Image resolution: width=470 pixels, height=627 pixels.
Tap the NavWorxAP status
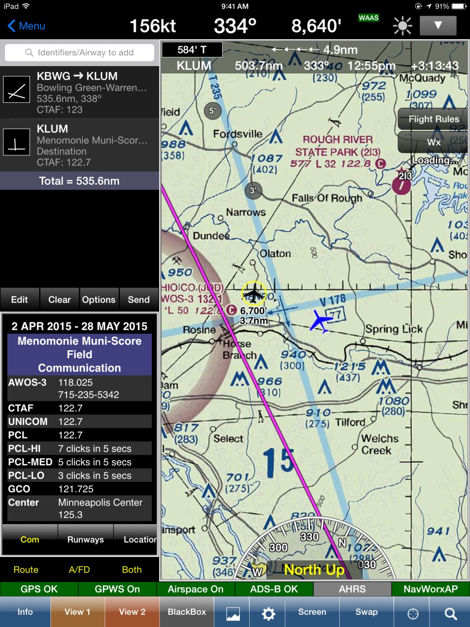tap(431, 589)
